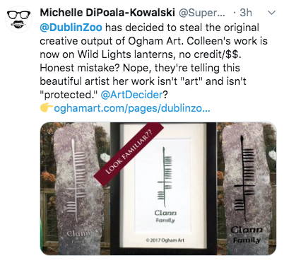
Task: Click the Clann label under the framed Ogham
Action: 165,213
